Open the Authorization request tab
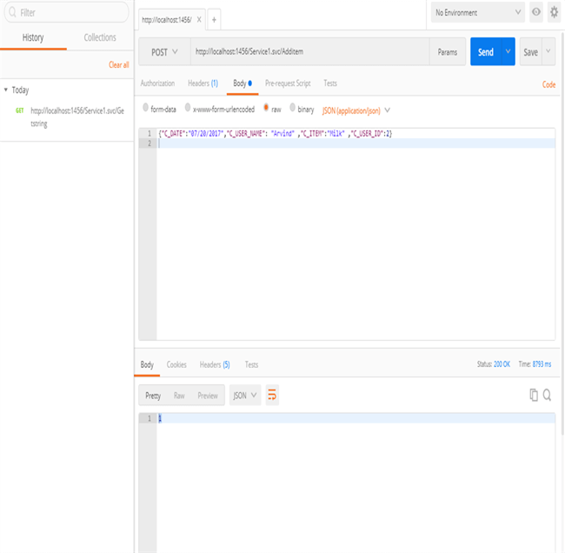This screenshot has width=565, height=553. 157,83
